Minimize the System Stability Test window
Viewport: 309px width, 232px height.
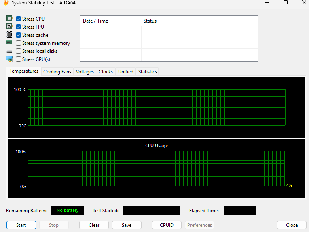(267, 2)
